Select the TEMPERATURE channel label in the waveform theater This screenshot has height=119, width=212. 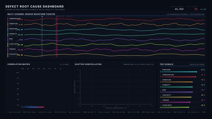point(15,19)
